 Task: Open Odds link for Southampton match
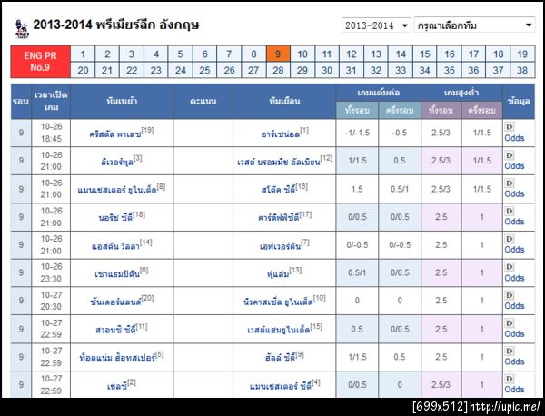pos(514,278)
